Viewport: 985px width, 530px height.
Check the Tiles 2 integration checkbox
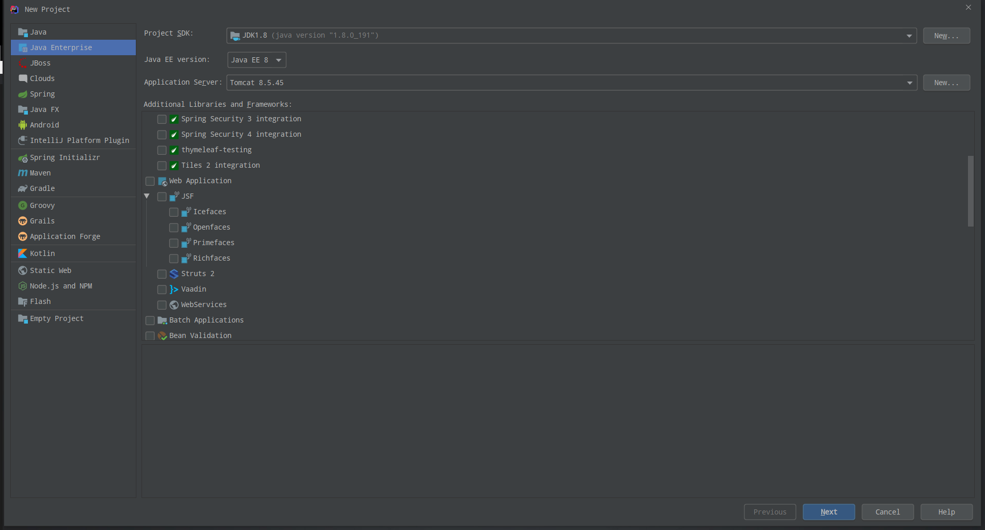(x=162, y=166)
